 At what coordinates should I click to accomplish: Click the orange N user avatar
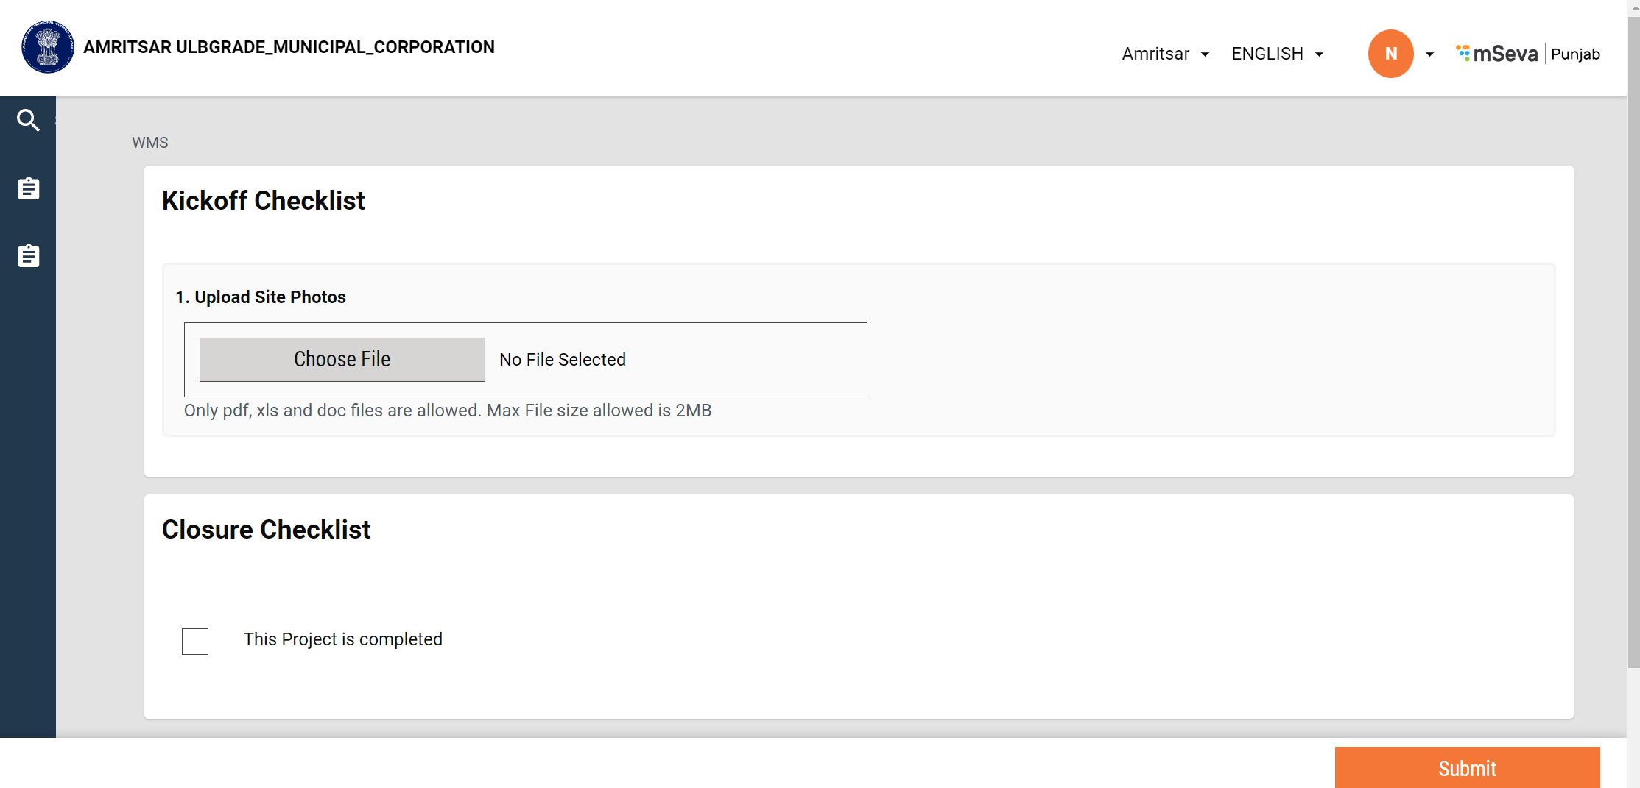click(1390, 54)
